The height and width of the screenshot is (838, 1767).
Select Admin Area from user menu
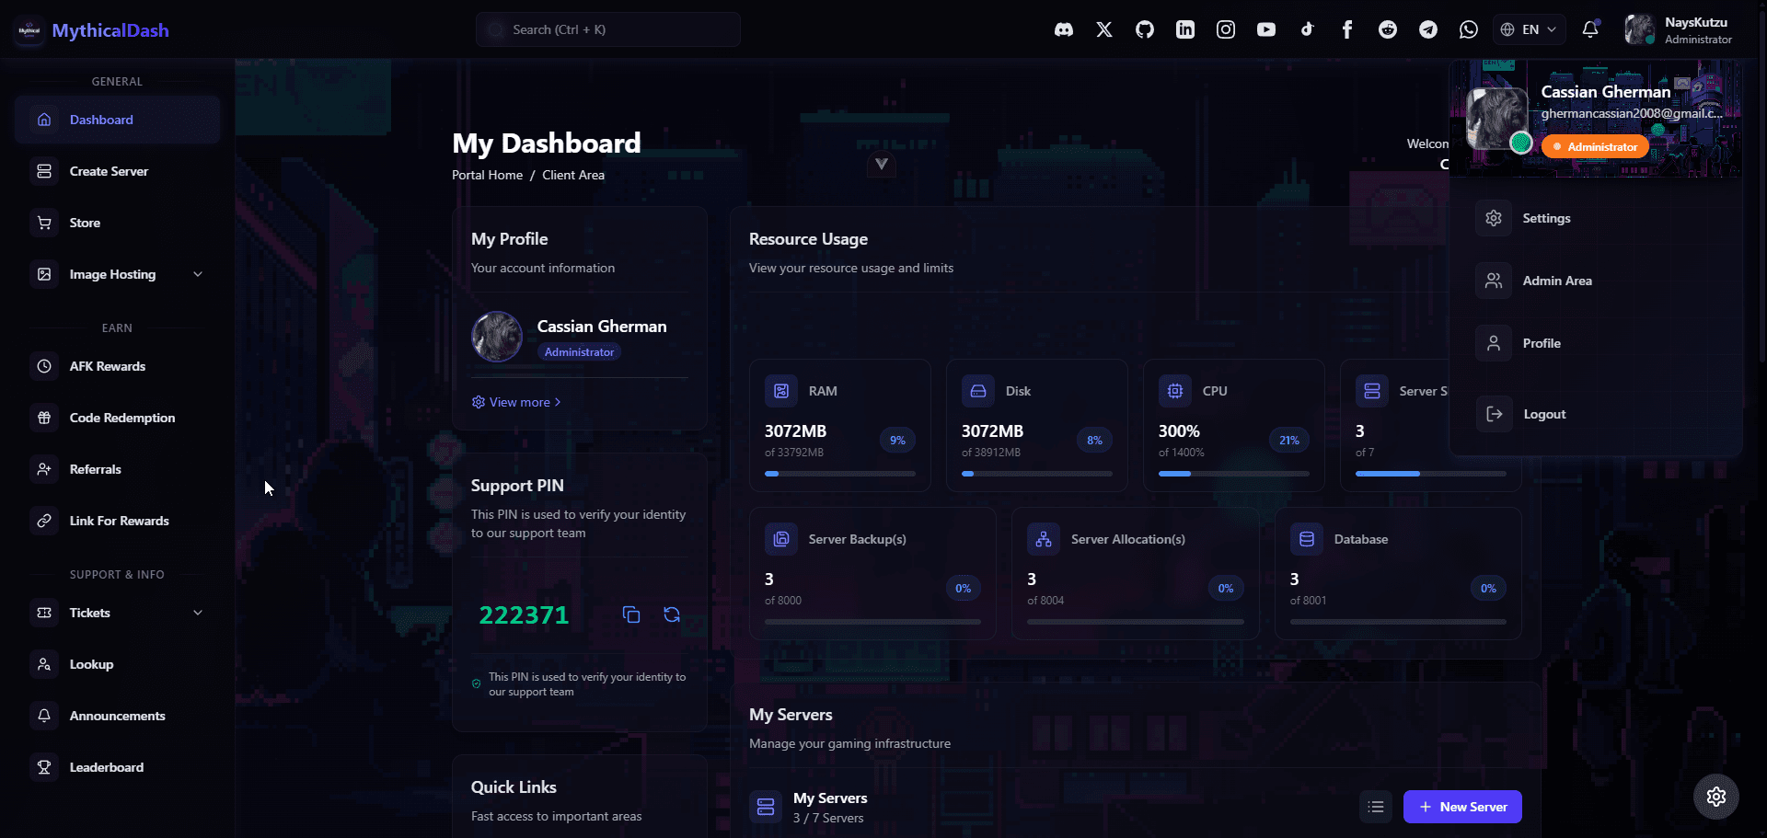(x=1556, y=281)
